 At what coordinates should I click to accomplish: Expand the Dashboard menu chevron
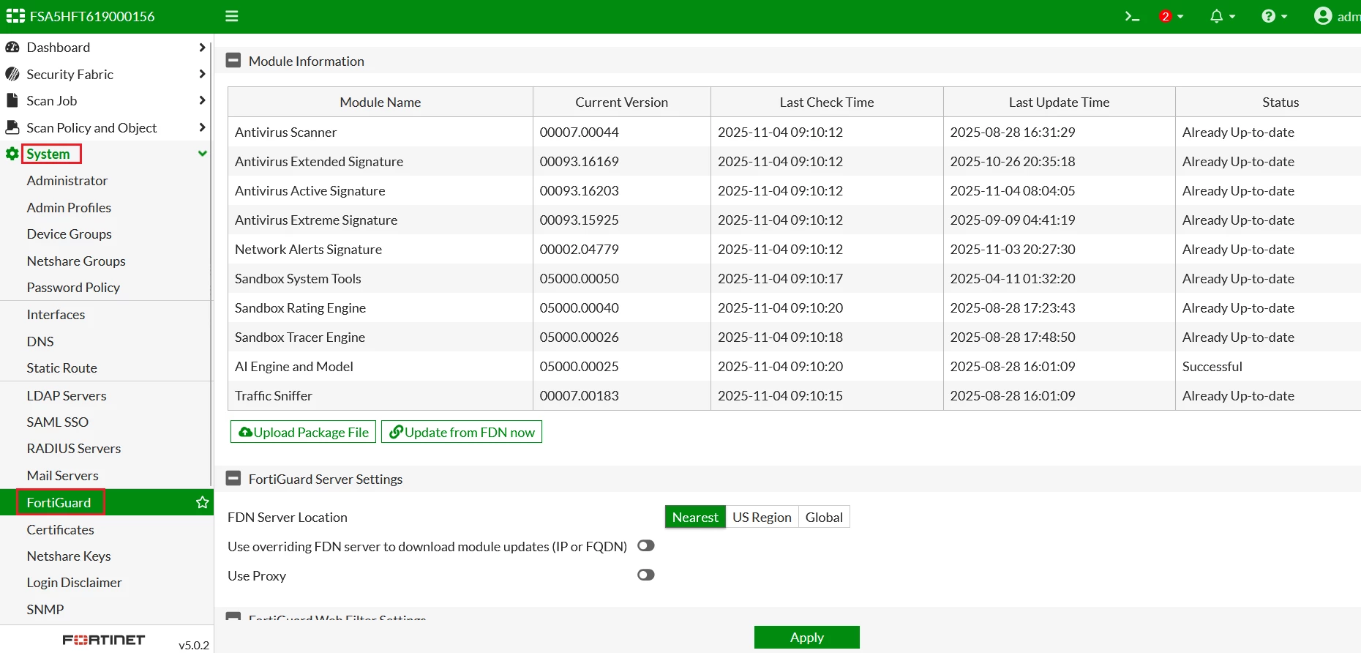tap(202, 48)
